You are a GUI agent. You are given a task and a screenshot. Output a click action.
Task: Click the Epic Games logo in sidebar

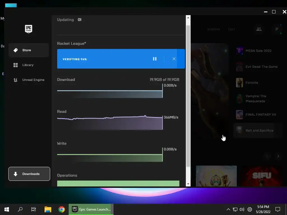pyautogui.click(x=29, y=29)
